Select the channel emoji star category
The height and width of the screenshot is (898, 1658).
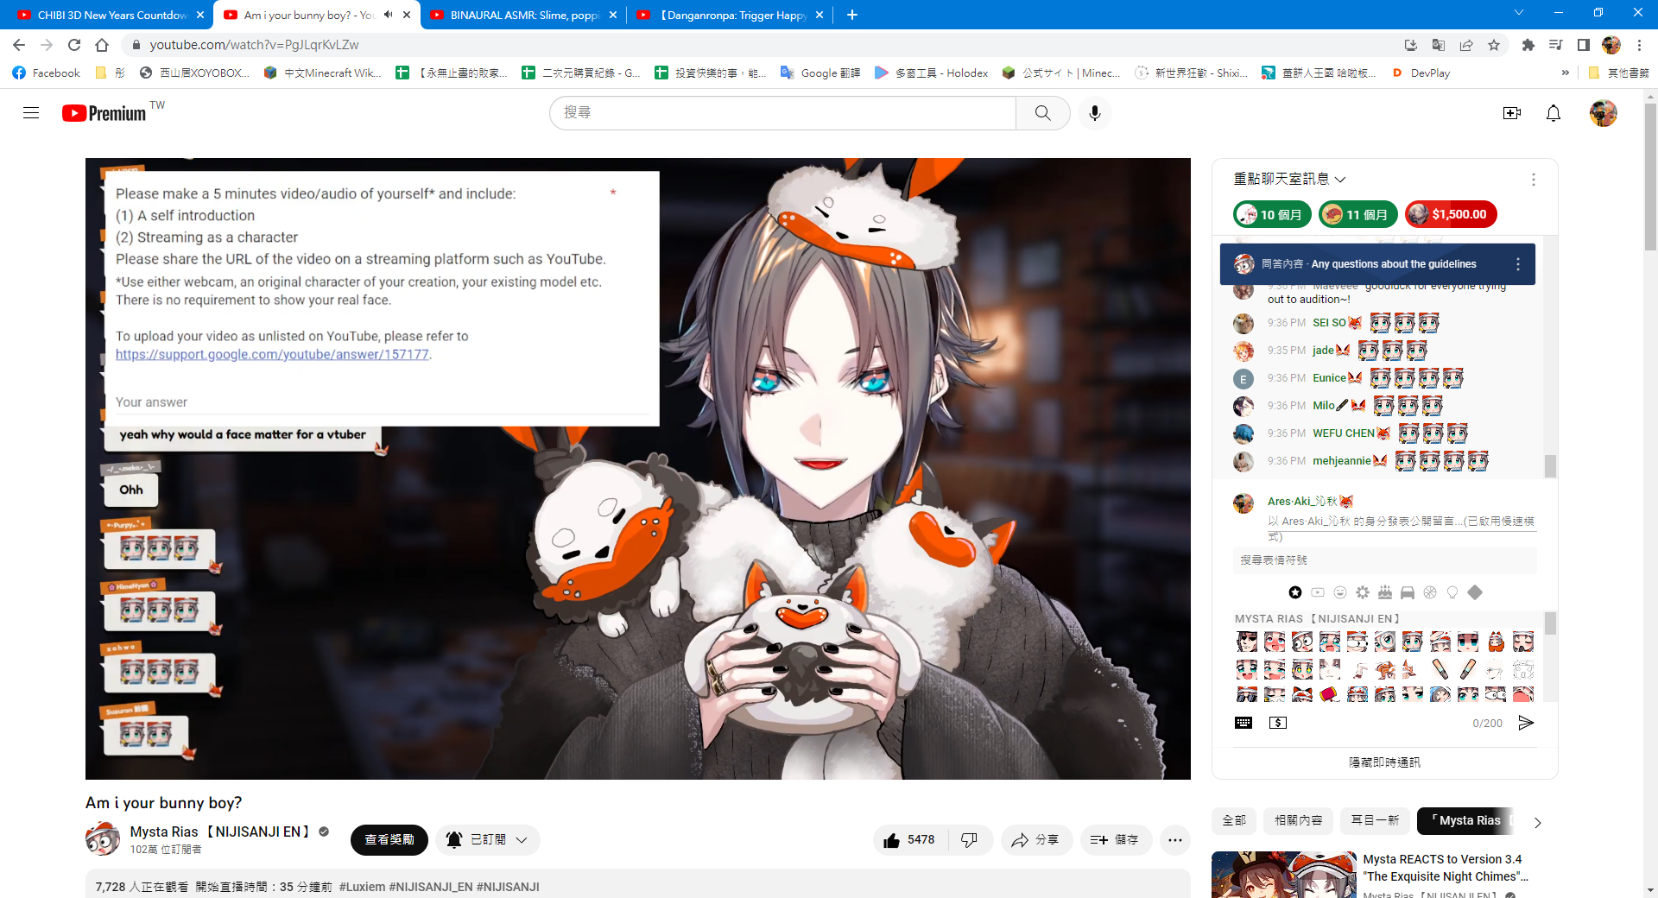pos(1295,592)
